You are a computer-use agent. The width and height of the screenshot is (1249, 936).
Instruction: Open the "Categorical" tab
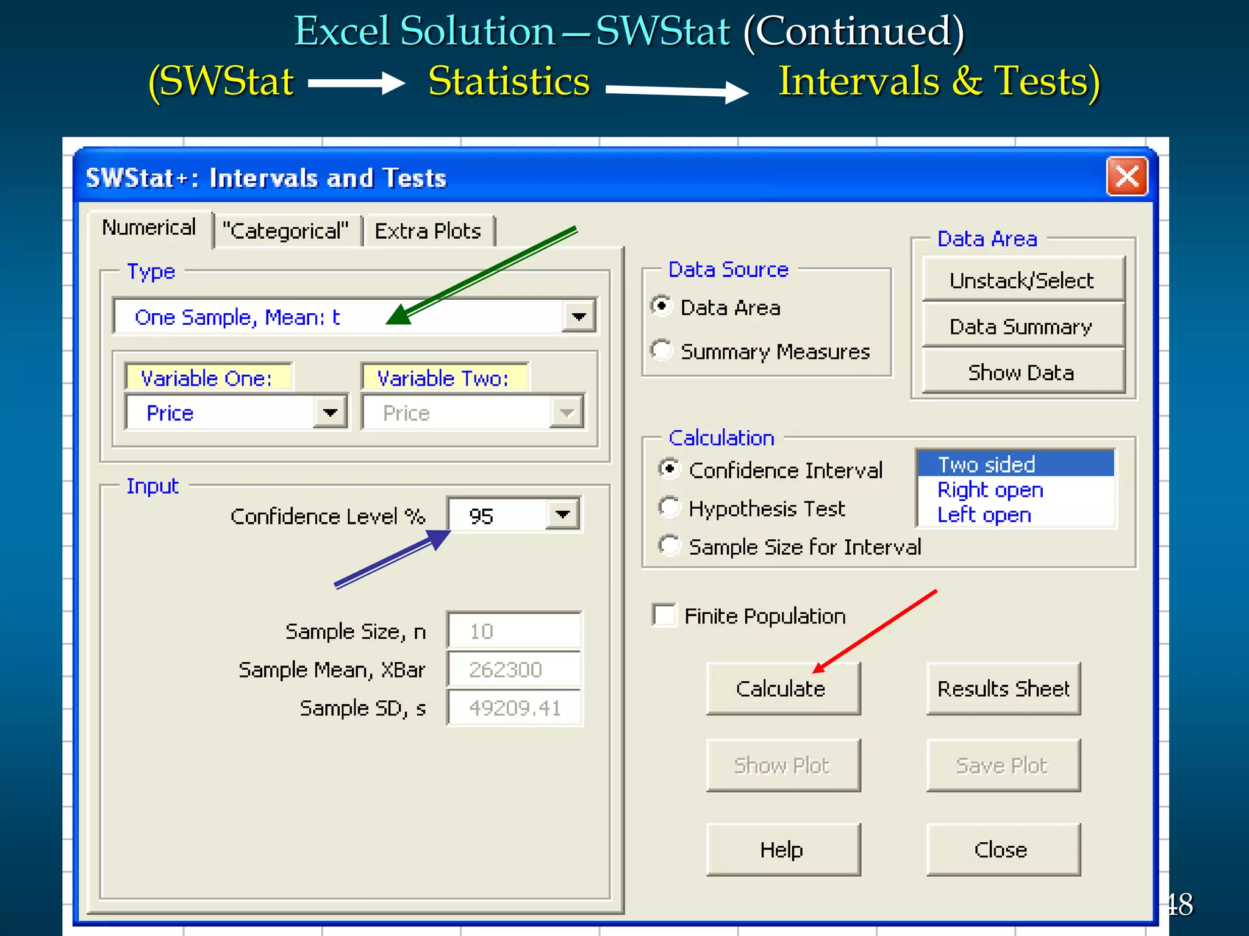coord(286,232)
